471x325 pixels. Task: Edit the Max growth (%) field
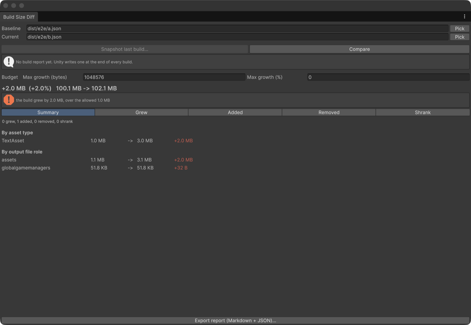[388, 77]
